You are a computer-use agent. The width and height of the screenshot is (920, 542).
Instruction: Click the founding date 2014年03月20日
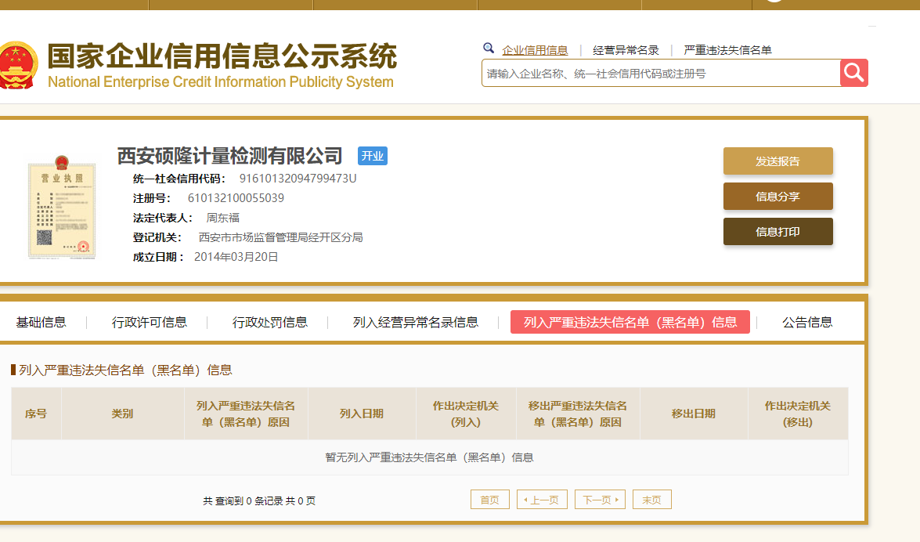pos(236,257)
